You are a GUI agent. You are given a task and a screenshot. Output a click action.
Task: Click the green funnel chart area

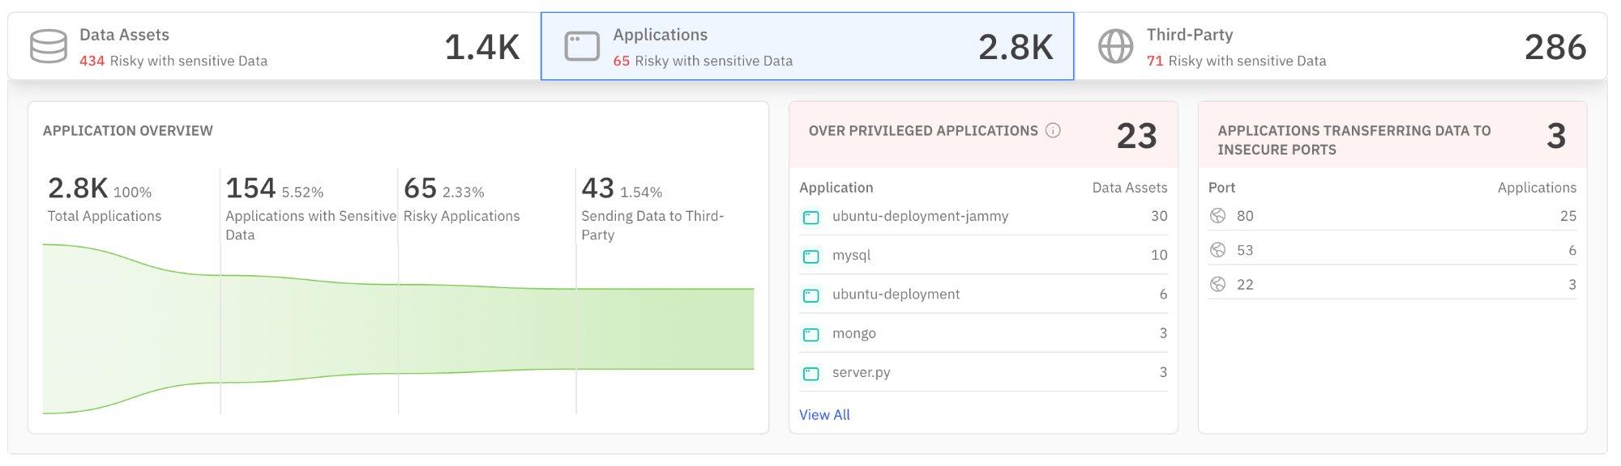pyautogui.click(x=486, y=328)
